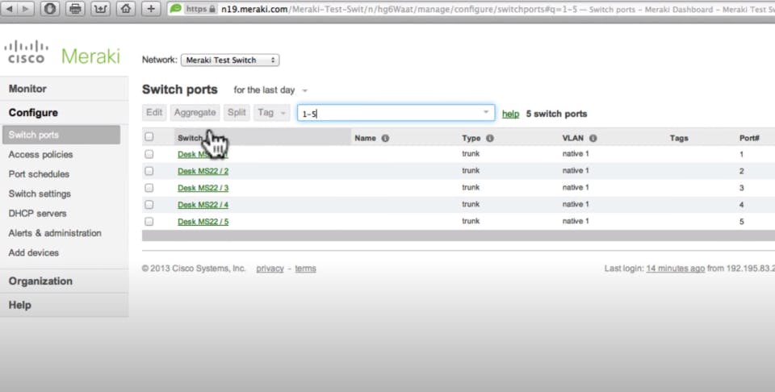Go back with browser back arrow

10,8
